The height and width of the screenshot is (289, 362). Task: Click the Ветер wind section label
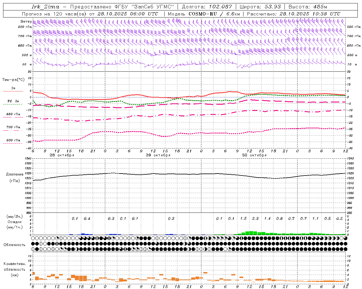26,21
